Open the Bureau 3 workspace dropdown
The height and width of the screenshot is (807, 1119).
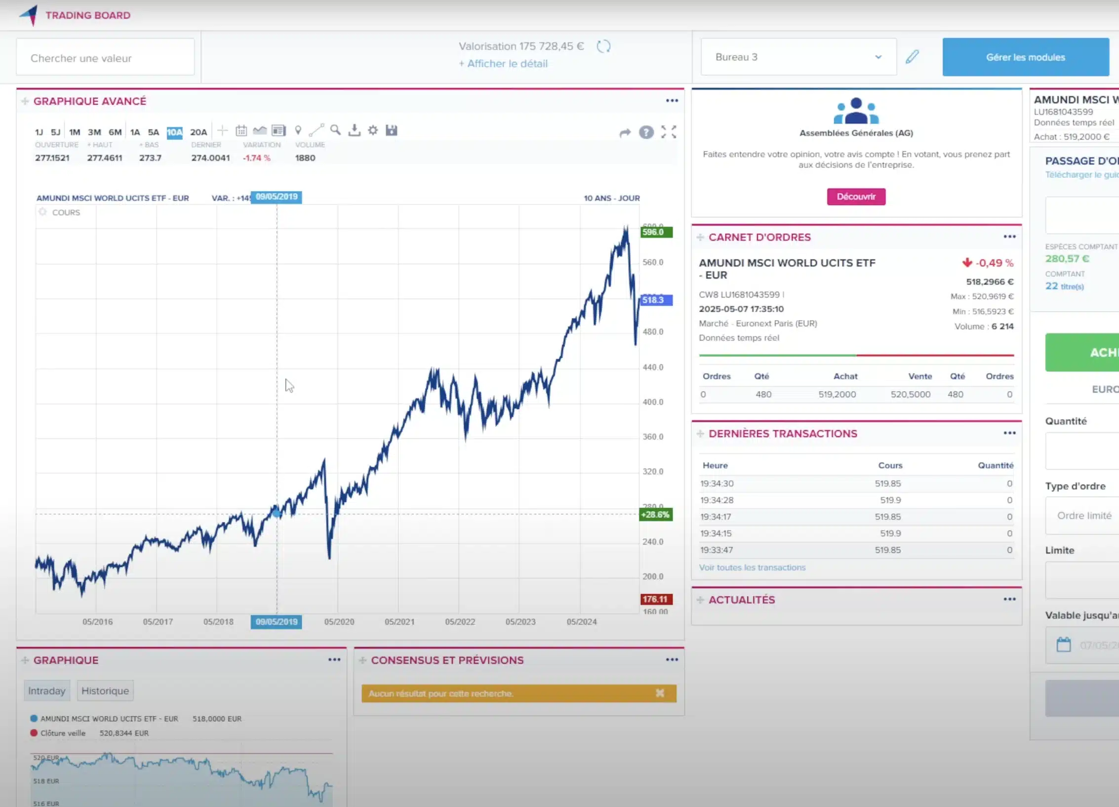(799, 57)
